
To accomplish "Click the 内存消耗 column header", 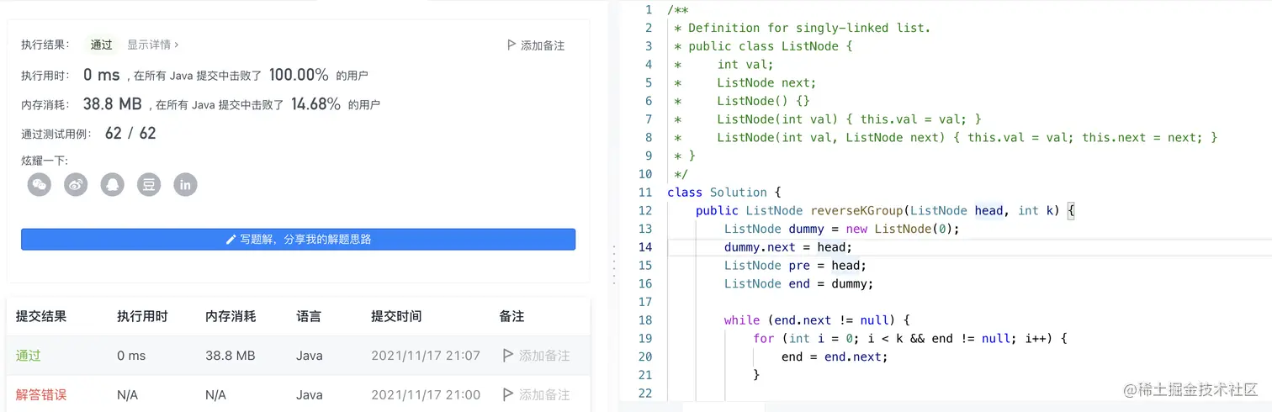I will click(x=231, y=317).
